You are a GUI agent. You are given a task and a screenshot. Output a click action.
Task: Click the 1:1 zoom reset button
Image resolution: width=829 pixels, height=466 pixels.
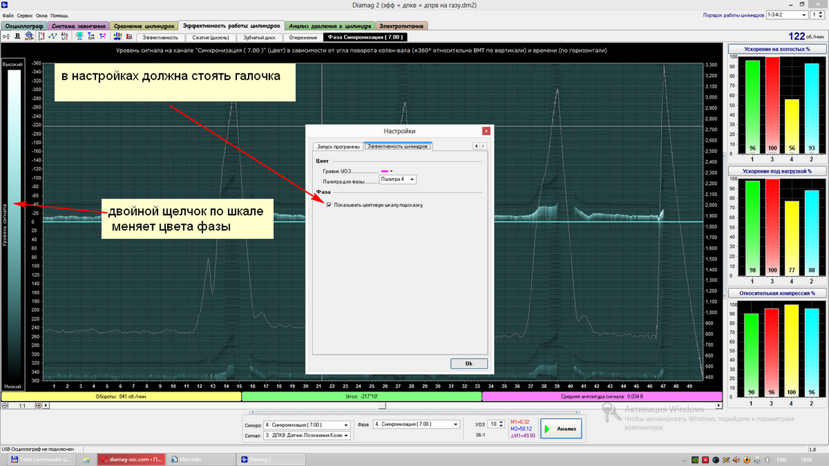[22, 406]
